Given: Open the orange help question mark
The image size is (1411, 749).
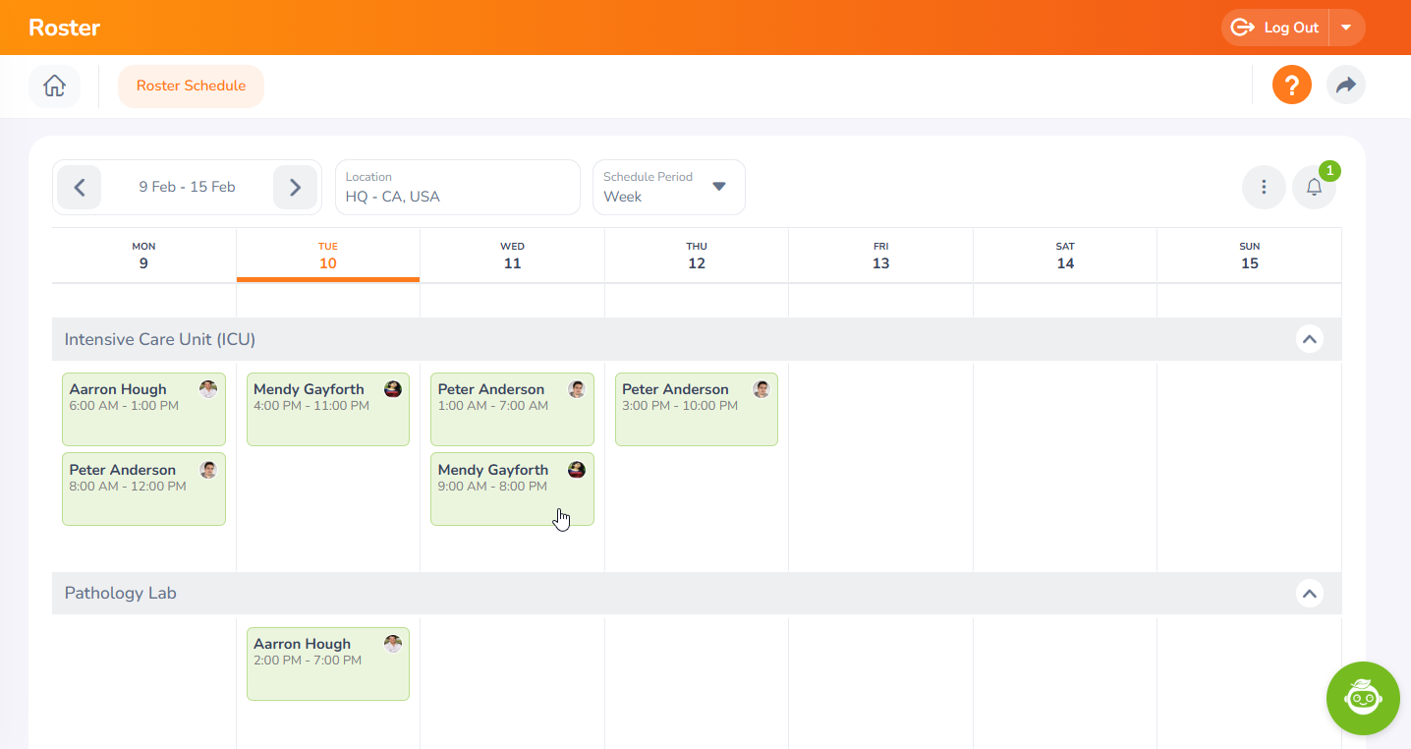Looking at the screenshot, I should (1291, 86).
